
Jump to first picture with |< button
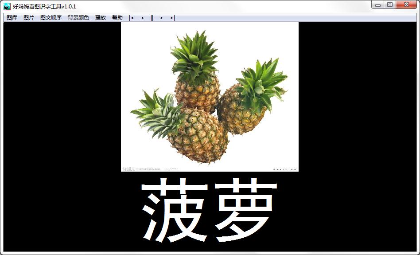click(132, 18)
